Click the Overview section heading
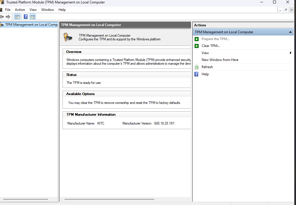The image size is (296, 205). 74,52
